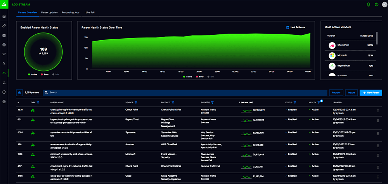Screen dimensions: 388x184
Task: Click BeyondTrust vendor logo
Action: 332,66
